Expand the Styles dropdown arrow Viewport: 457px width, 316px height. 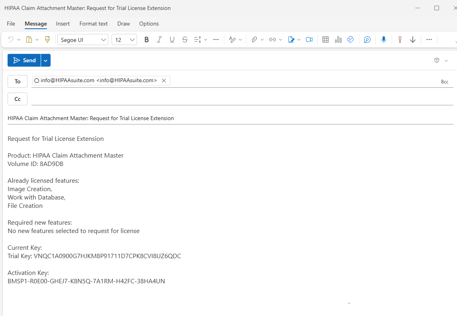(x=240, y=39)
